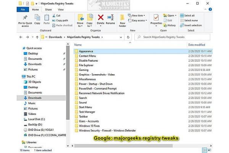229x153 pixels.
Task: Expand the New item dropdown
Action: pos(137,16)
